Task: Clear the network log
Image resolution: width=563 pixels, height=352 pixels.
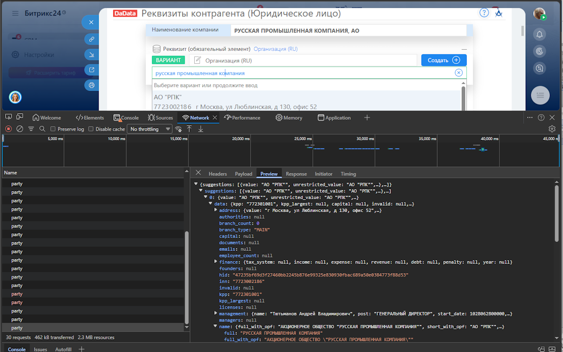Action: coord(20,129)
